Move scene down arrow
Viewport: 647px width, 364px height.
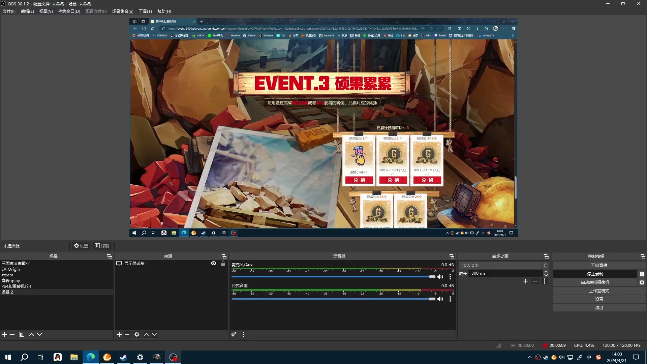[39, 334]
